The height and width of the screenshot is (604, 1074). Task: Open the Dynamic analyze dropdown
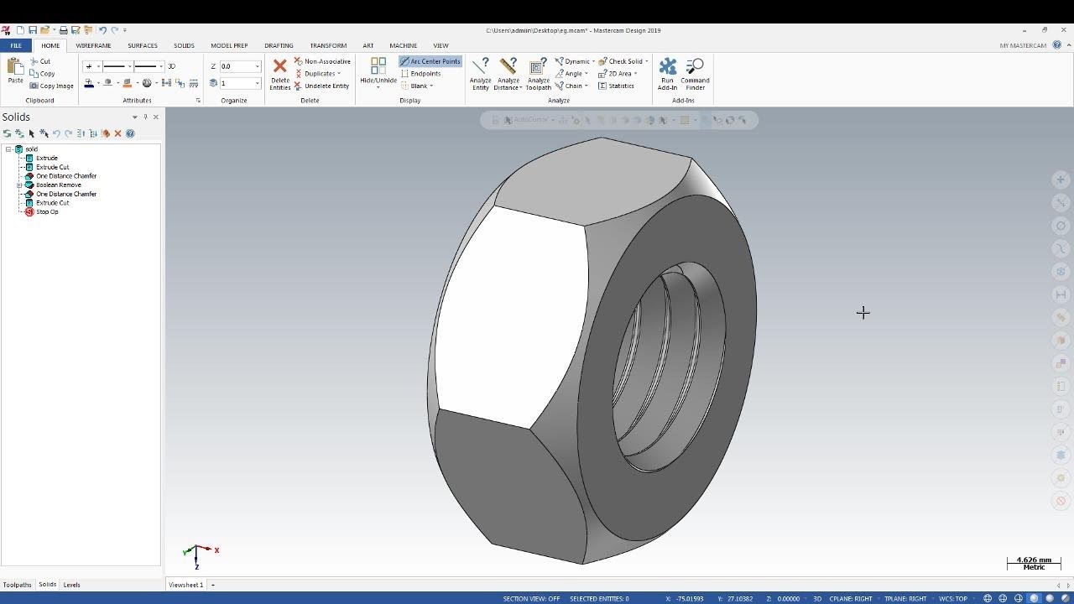tap(593, 61)
